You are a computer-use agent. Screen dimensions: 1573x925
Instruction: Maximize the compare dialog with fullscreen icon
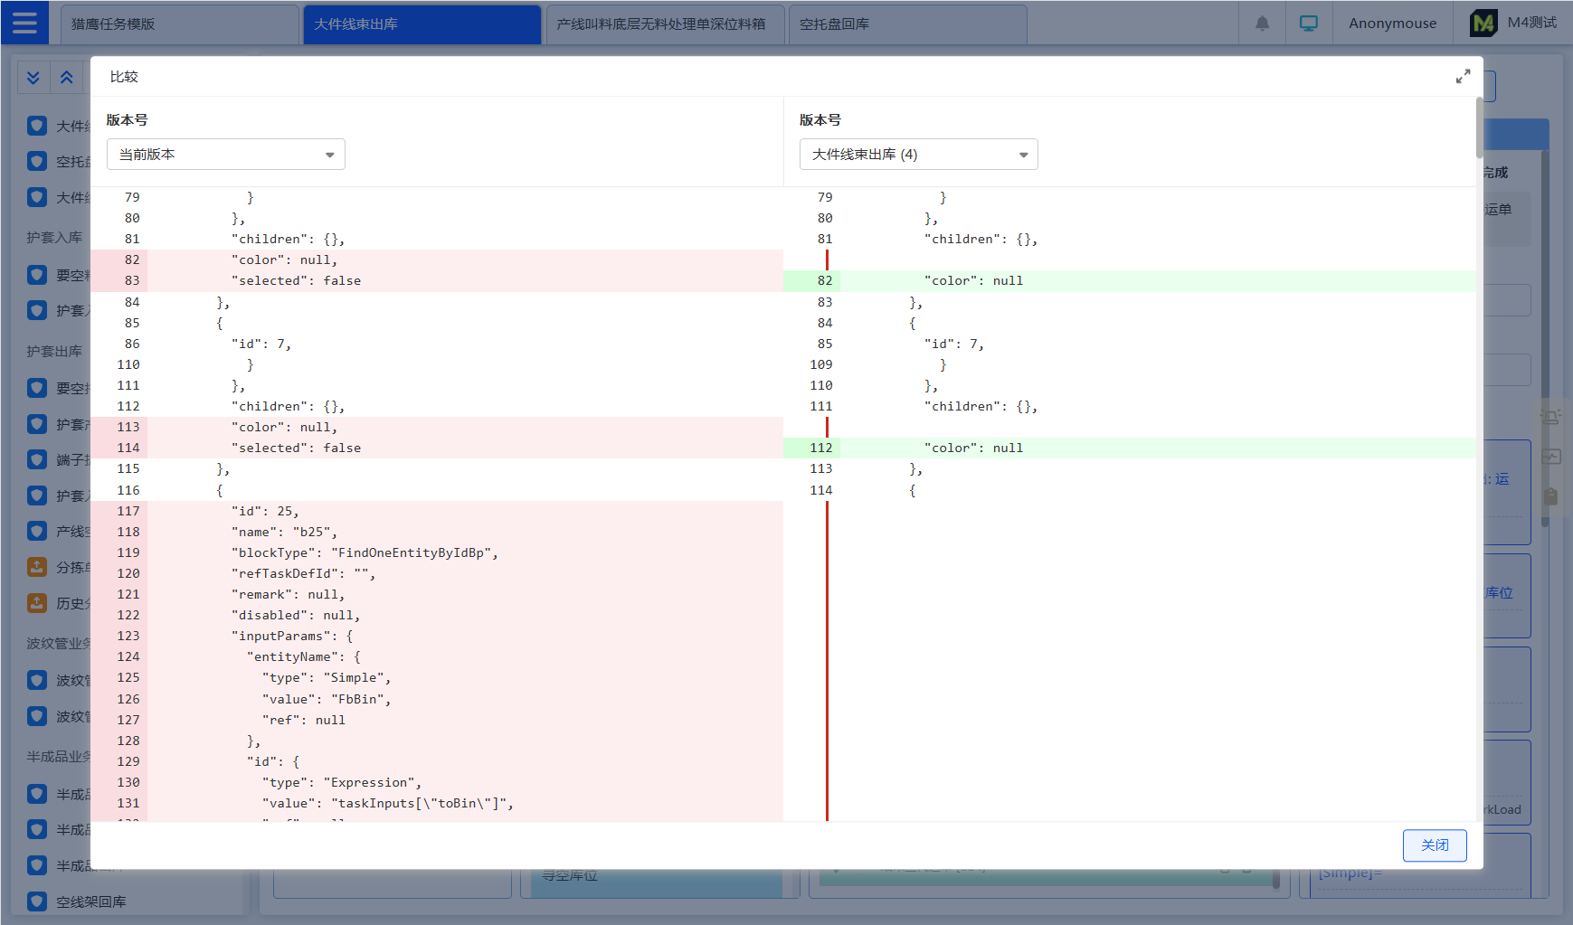pos(1463,77)
